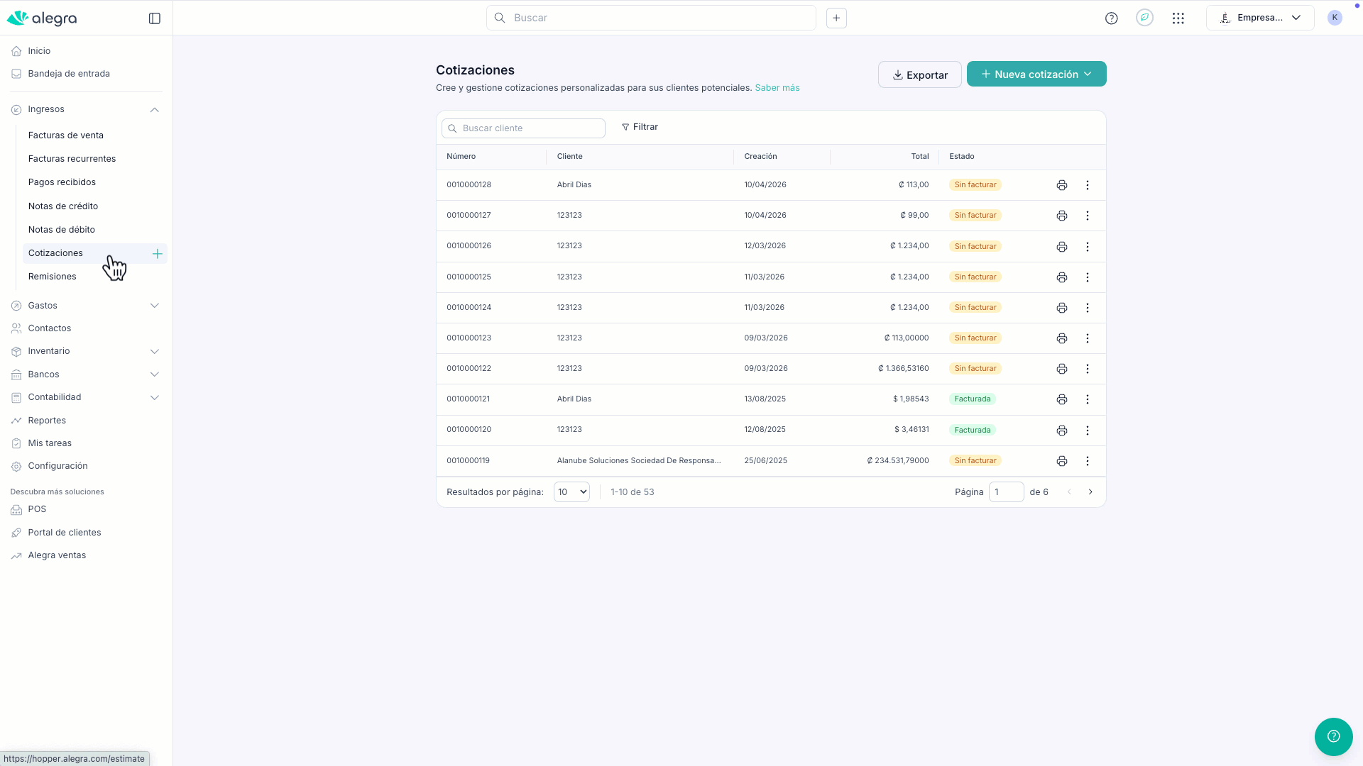Open the floating help chat bubble

(x=1332, y=736)
